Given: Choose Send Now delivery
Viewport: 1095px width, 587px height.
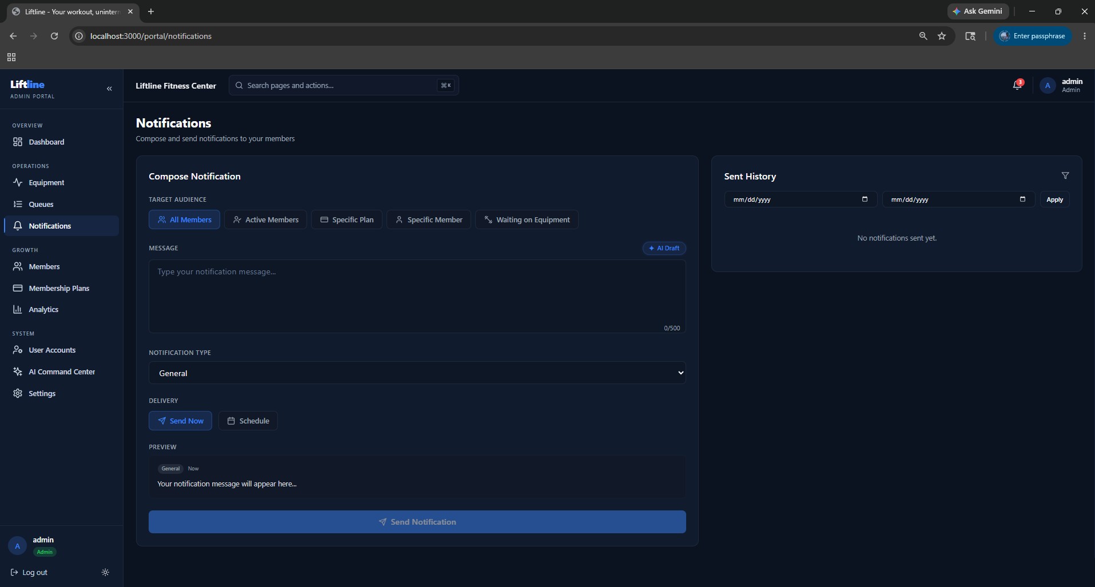Looking at the screenshot, I should pos(180,421).
